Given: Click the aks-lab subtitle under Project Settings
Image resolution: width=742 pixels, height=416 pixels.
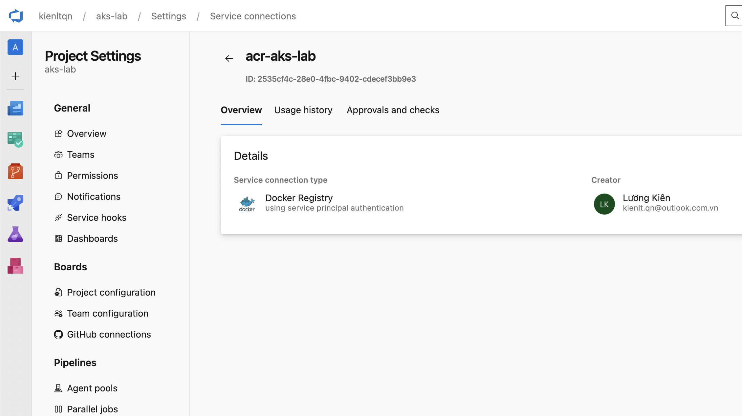Looking at the screenshot, I should pyautogui.click(x=60, y=69).
